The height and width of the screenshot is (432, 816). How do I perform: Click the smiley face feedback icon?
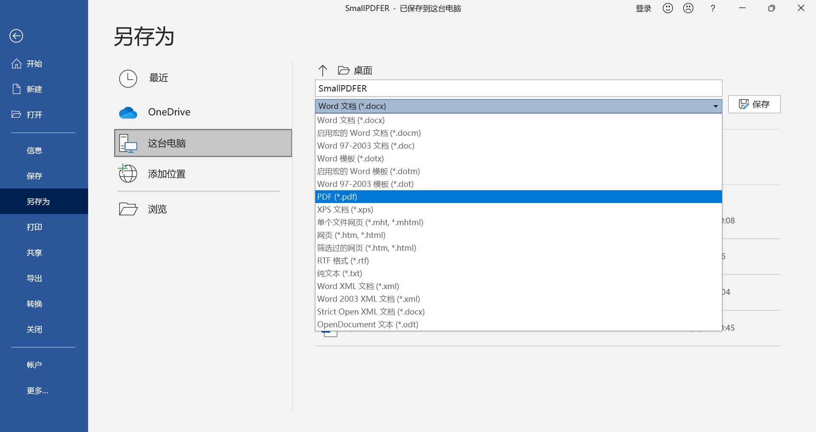pyautogui.click(x=667, y=8)
